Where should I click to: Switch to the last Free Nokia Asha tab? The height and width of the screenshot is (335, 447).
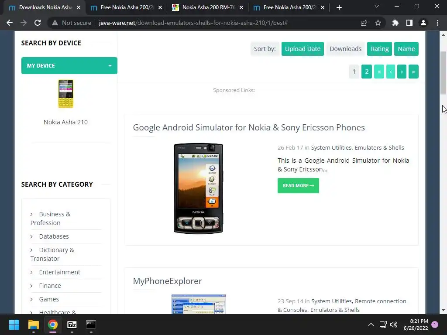pos(289,7)
